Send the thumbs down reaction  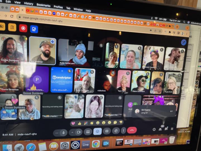pyautogui.click(x=121, y=122)
